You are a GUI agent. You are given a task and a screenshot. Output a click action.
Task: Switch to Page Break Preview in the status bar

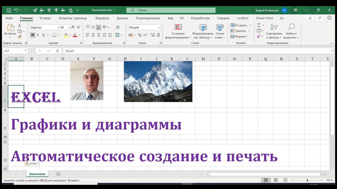[285, 180]
